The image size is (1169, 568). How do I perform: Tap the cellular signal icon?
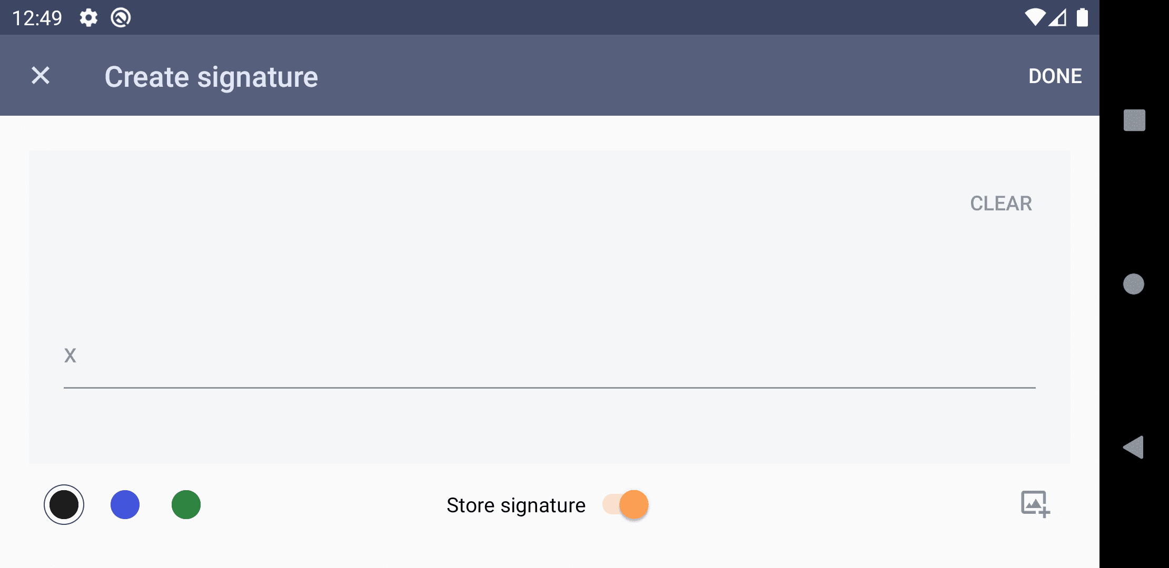tap(1057, 17)
